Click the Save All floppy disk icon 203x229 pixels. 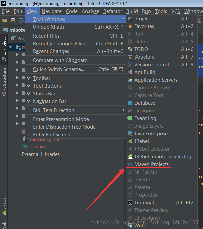coord(13,20)
